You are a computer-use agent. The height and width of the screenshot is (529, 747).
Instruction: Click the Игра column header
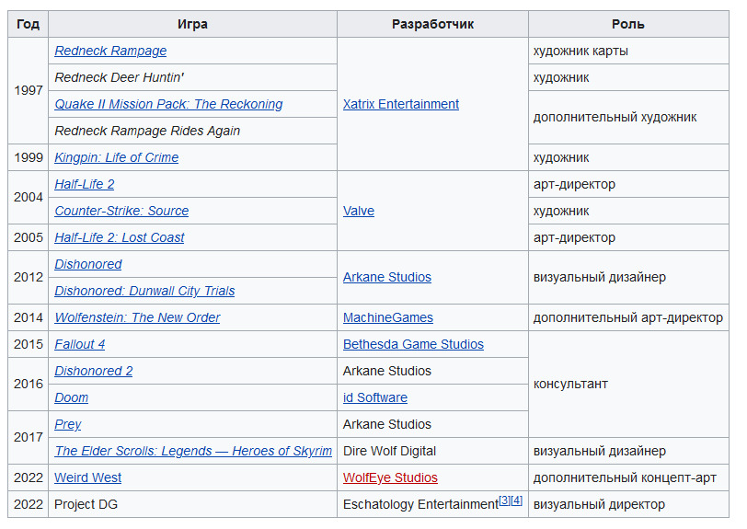(192, 24)
